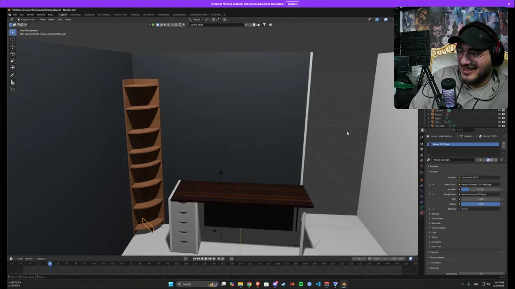This screenshot has height=289, width=515.
Task: Select the Measure tool
Action: 12,82
